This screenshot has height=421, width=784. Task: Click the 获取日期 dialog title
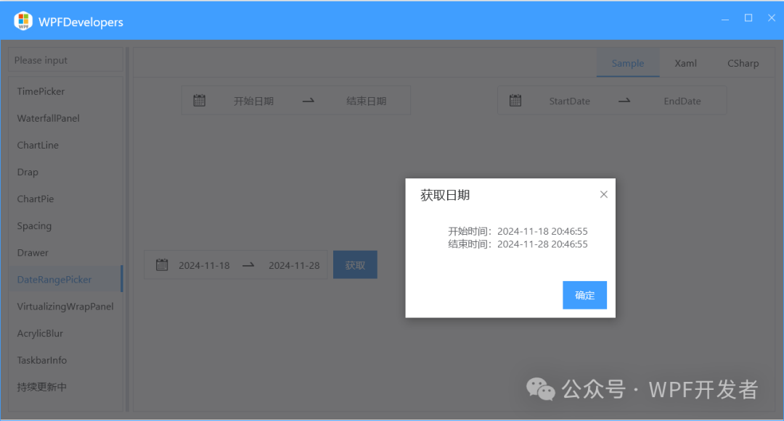coord(444,195)
